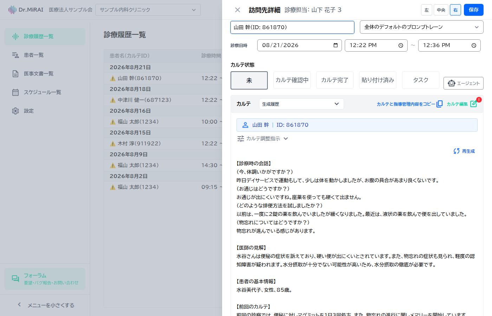
Task: Open サンプル内科クリニック clinic dropdown
Action: click(x=148, y=10)
